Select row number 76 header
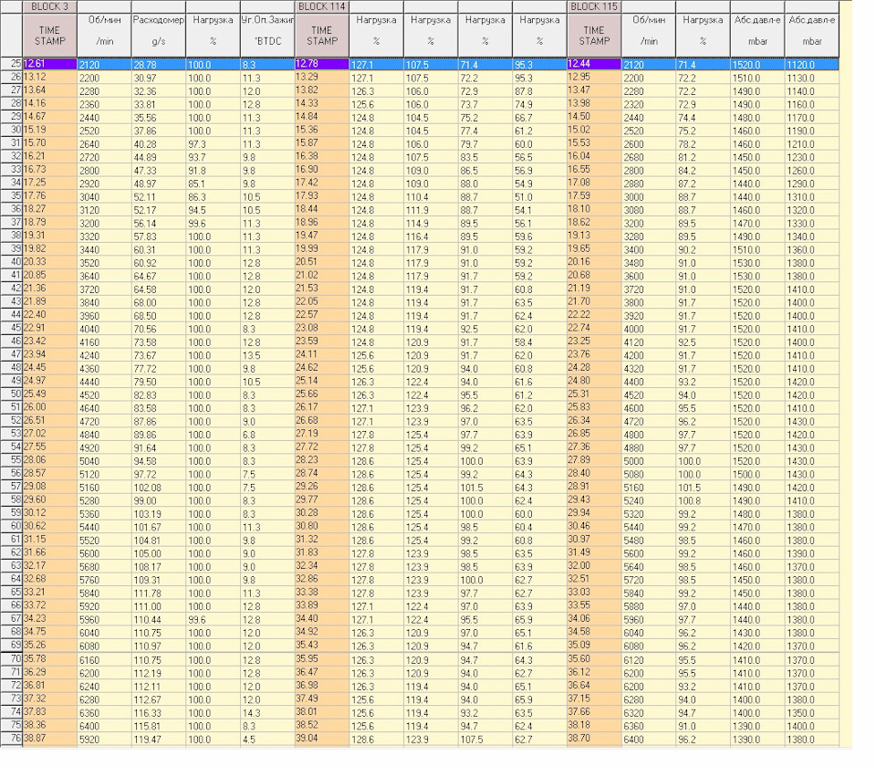This screenshot has width=876, height=767. tap(11, 739)
